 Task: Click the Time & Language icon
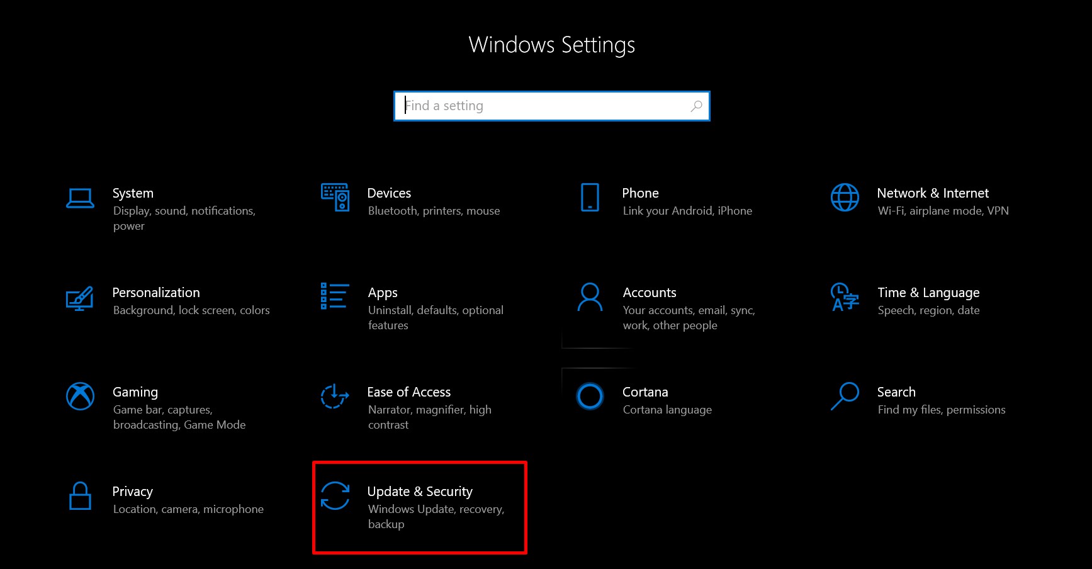point(845,296)
